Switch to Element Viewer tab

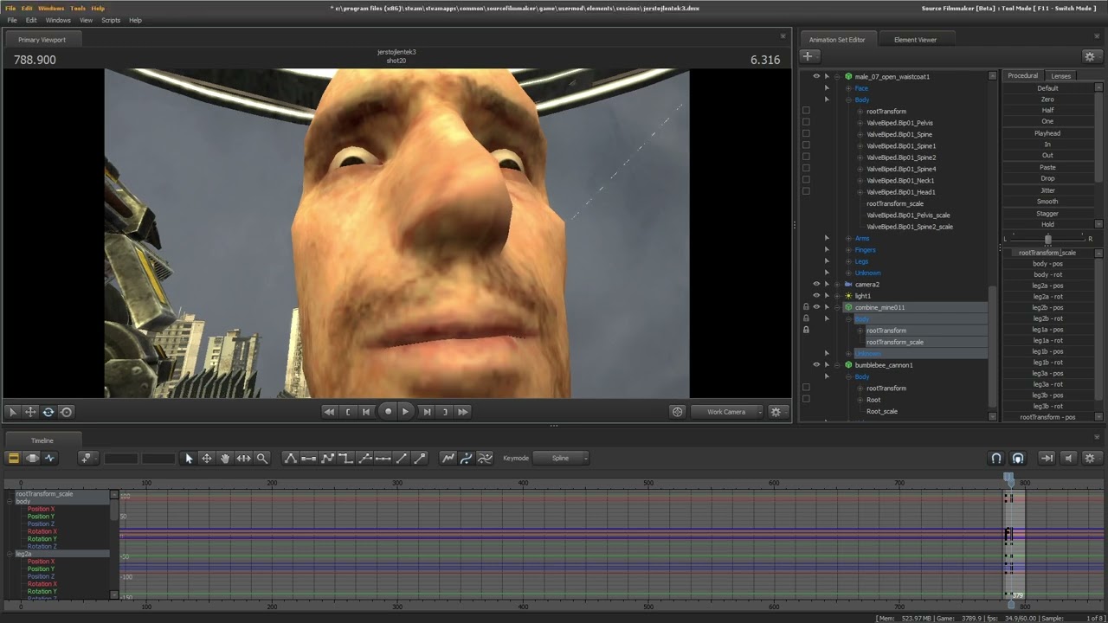915,39
